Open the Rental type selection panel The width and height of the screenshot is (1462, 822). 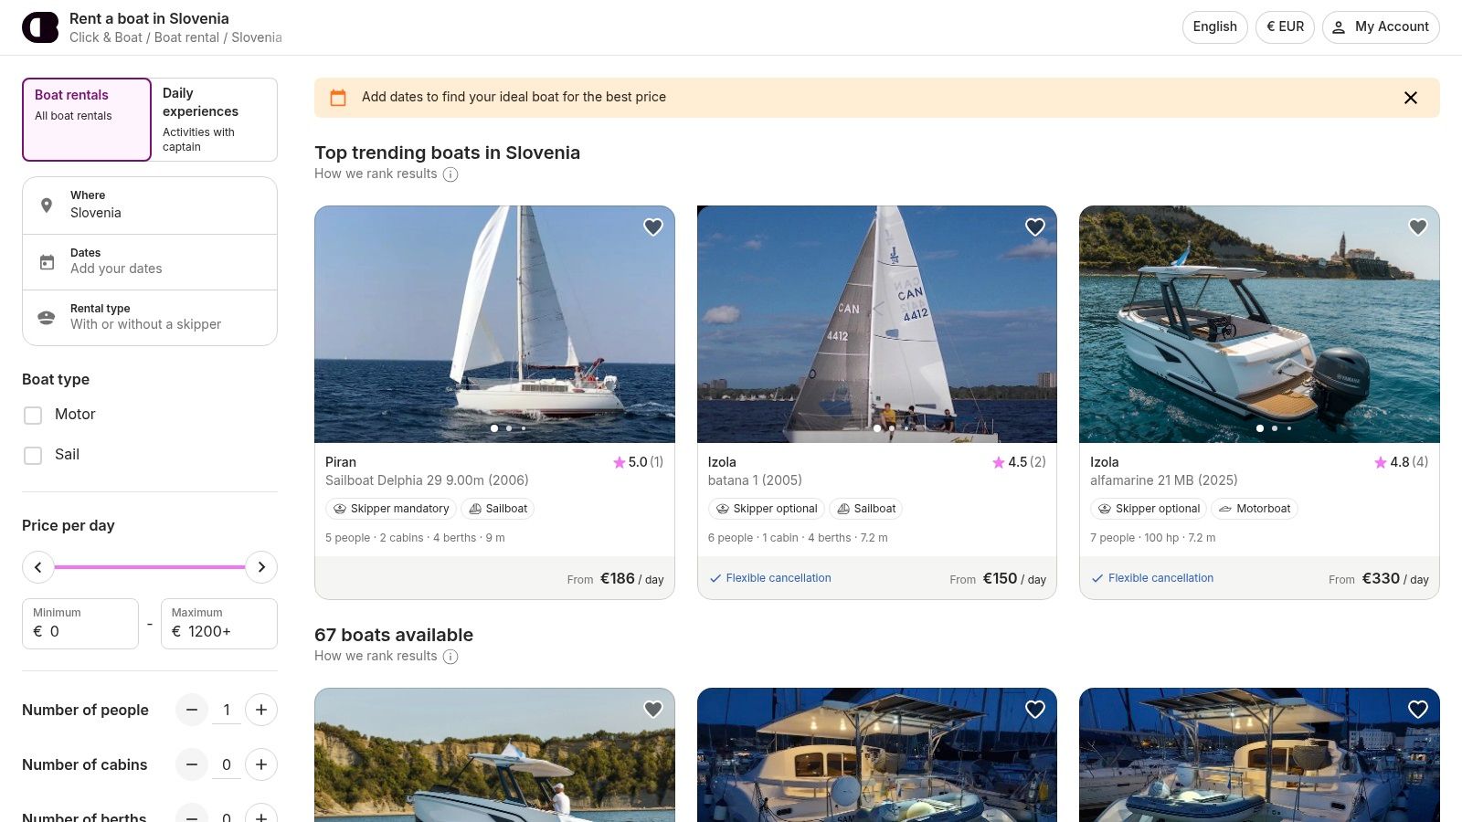(x=150, y=317)
